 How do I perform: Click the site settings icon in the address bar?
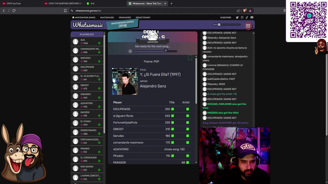click(72, 11)
